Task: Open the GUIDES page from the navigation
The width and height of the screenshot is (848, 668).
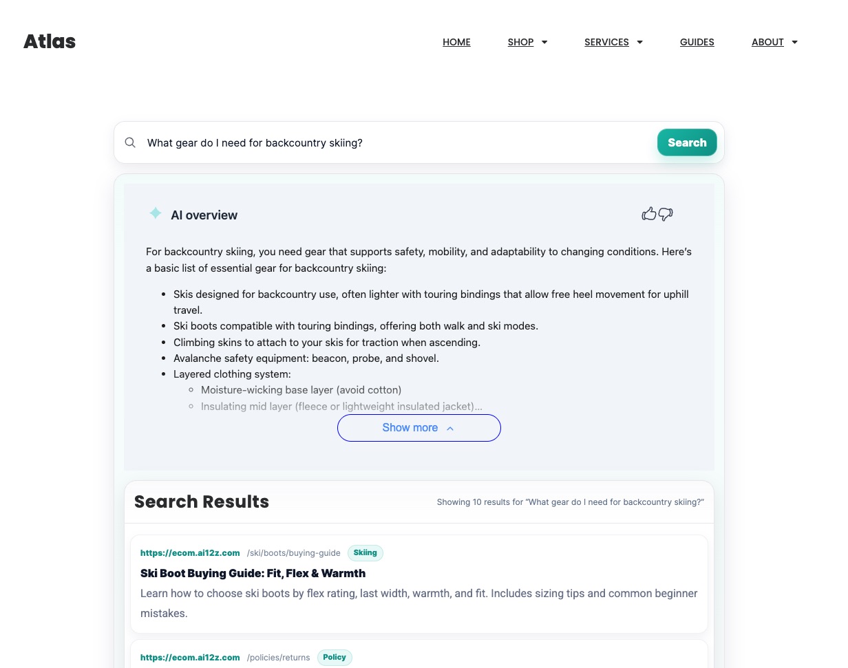Action: pos(697,42)
